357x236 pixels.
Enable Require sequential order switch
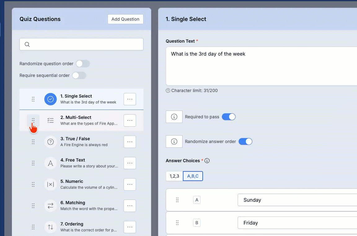pyautogui.click(x=79, y=75)
